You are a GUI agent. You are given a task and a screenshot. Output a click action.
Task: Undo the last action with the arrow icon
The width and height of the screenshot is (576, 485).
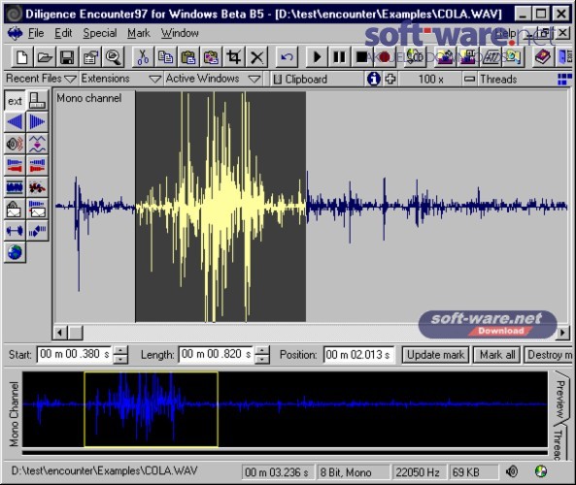point(287,57)
